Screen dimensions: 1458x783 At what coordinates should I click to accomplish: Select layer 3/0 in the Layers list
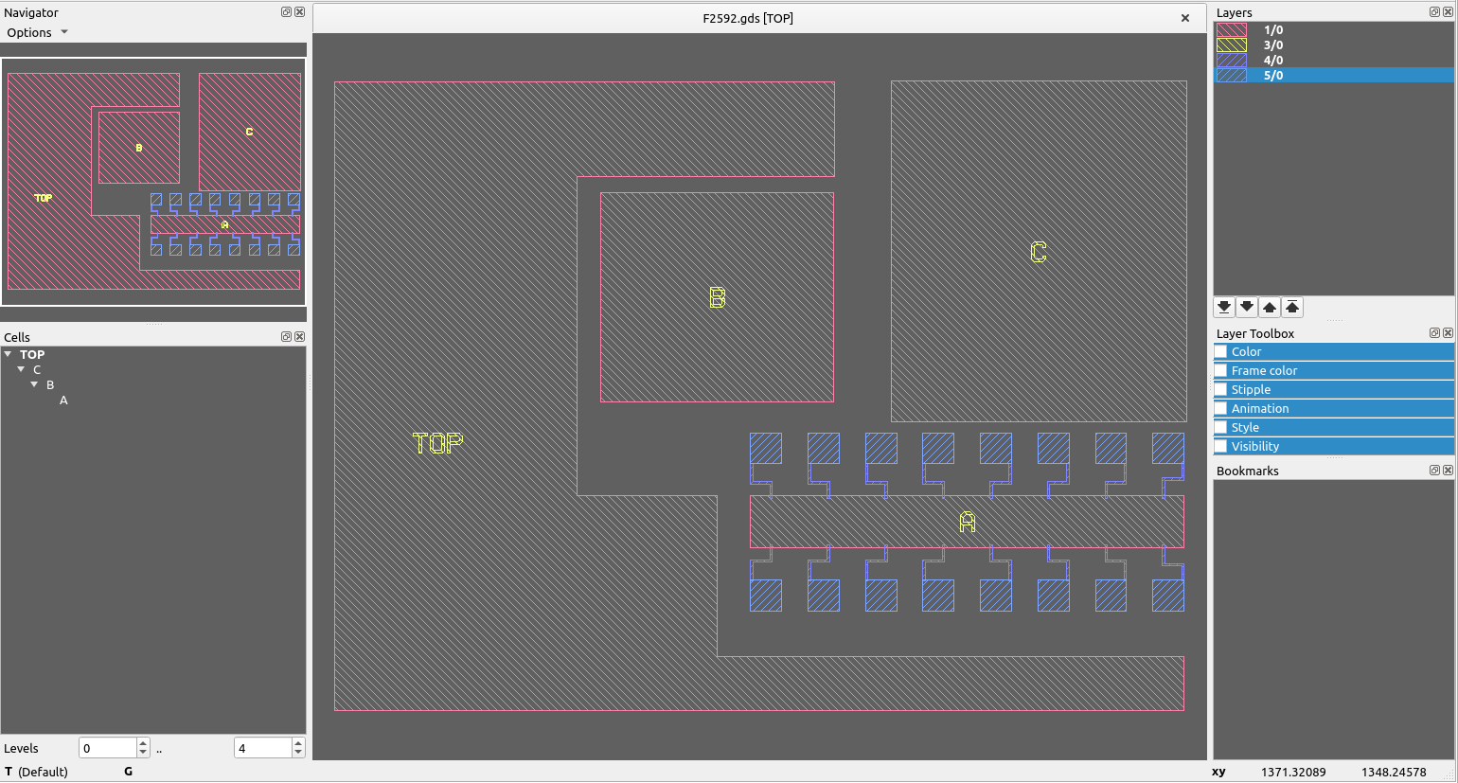[1272, 45]
